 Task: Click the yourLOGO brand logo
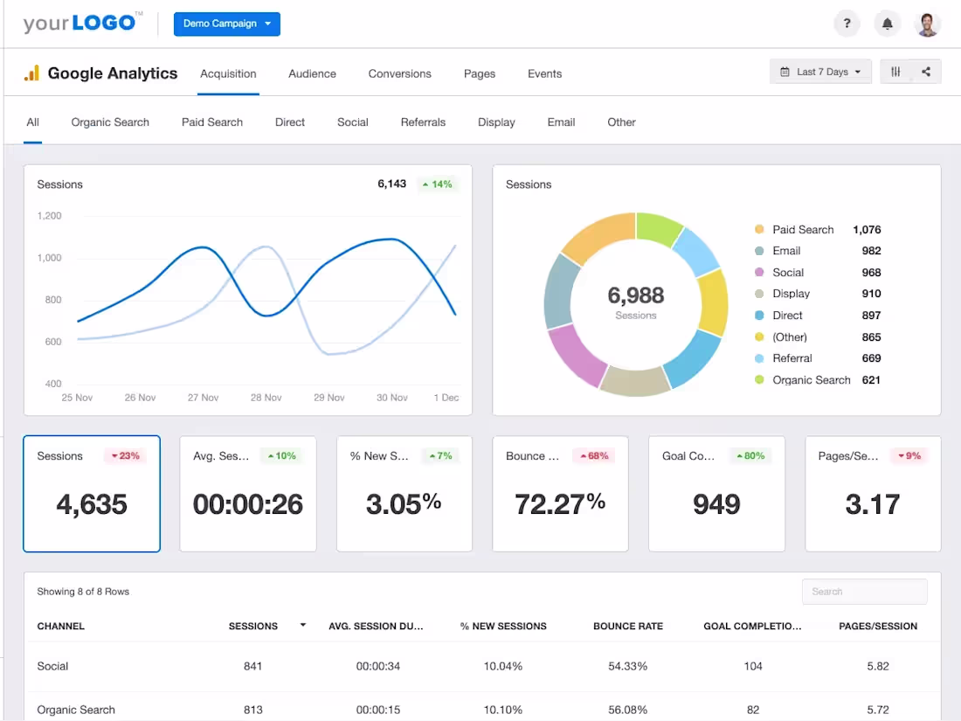click(83, 23)
